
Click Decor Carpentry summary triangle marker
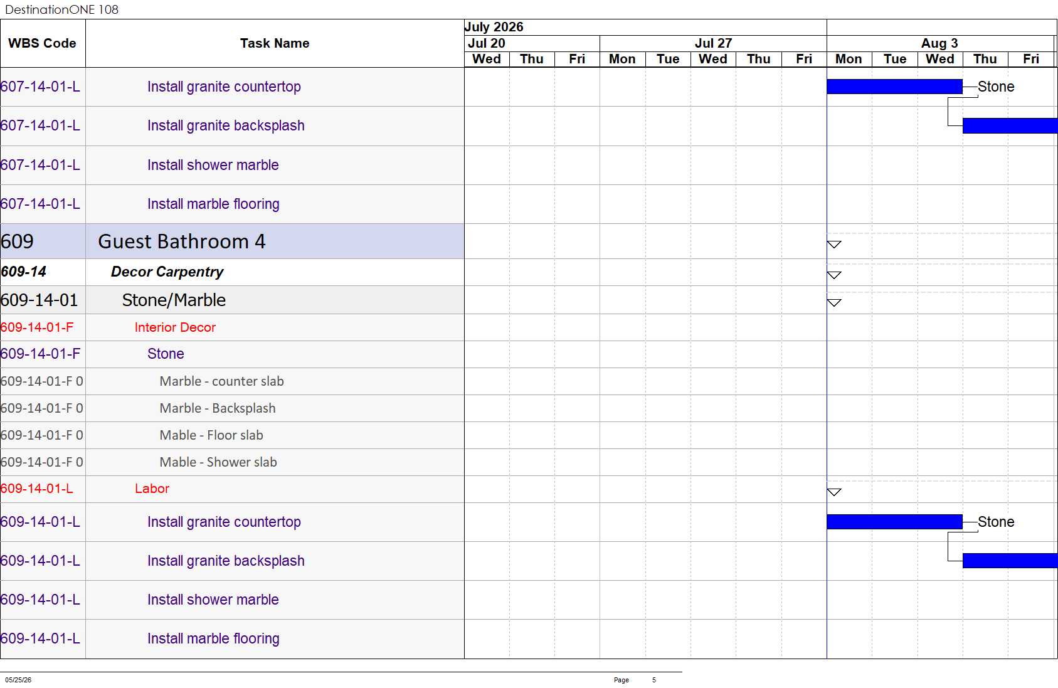click(834, 275)
